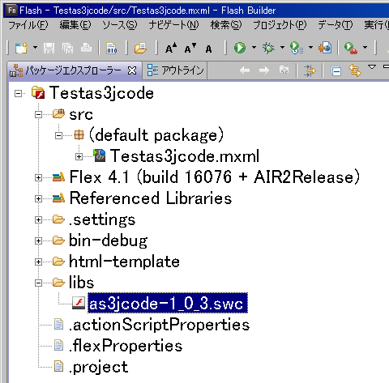Open the 編集(E) menu

click(x=75, y=25)
